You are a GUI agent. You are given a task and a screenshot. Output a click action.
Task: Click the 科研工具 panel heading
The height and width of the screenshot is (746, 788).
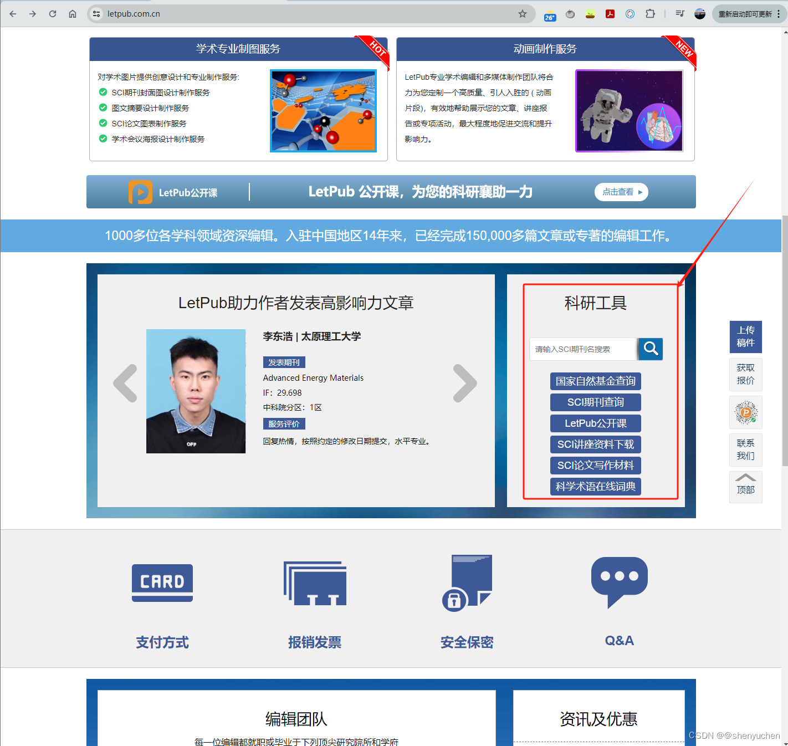coord(596,303)
